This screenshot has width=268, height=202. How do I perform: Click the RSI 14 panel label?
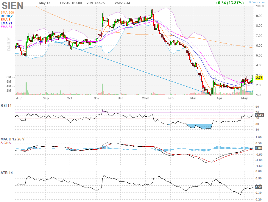tap(6, 105)
